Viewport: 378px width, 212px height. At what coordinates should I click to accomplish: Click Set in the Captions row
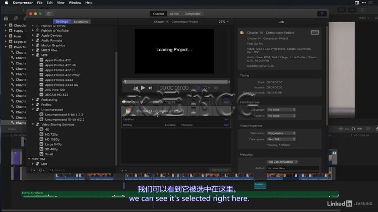(226, 119)
